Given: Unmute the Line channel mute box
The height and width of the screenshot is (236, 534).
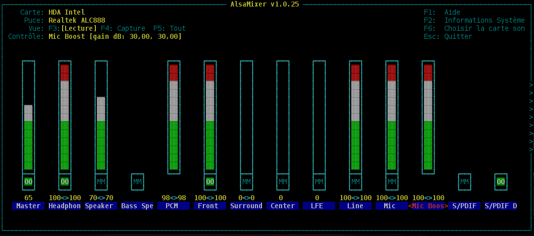Looking at the screenshot, I should coord(355,182).
